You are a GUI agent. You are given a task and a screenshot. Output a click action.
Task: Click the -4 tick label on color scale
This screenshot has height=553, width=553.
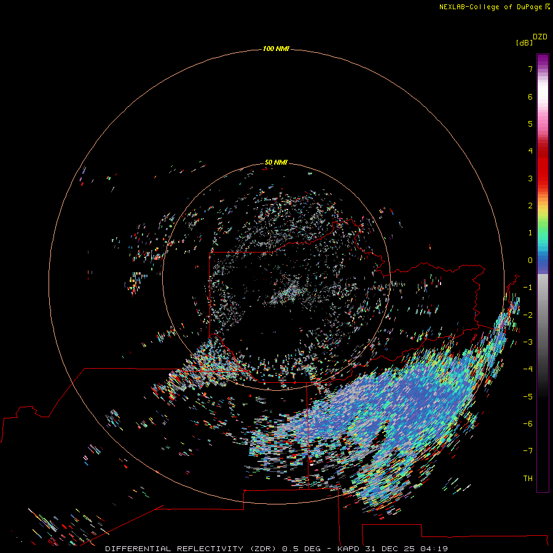pos(528,369)
